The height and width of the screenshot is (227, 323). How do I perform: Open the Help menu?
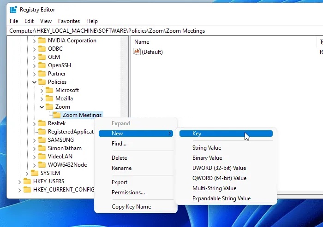(92, 21)
